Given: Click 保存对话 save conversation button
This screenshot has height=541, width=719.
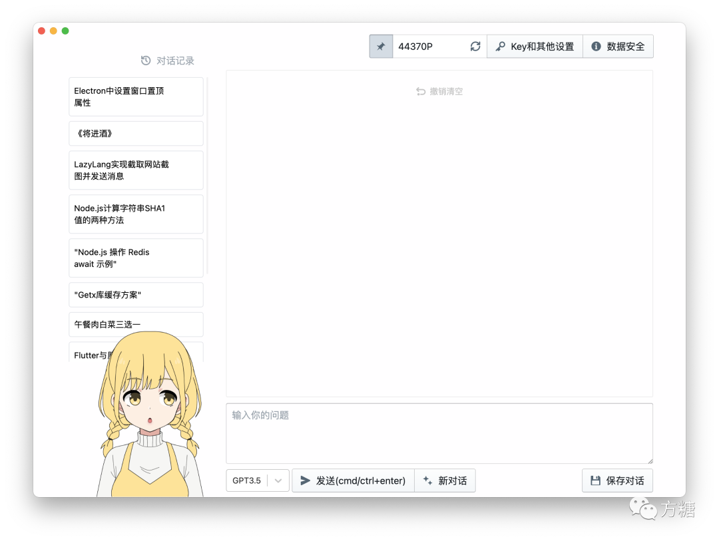Looking at the screenshot, I should pyautogui.click(x=617, y=480).
